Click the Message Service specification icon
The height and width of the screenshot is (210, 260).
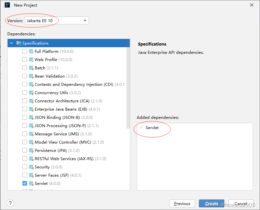(31, 134)
